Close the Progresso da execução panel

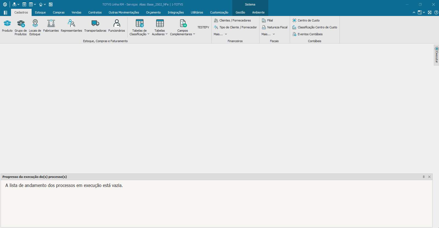pyautogui.click(x=429, y=177)
